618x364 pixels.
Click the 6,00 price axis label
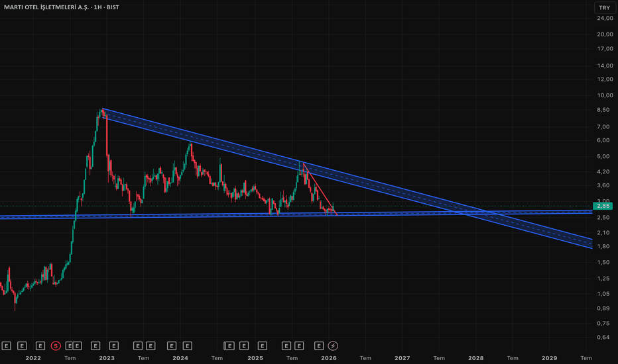[603, 140]
